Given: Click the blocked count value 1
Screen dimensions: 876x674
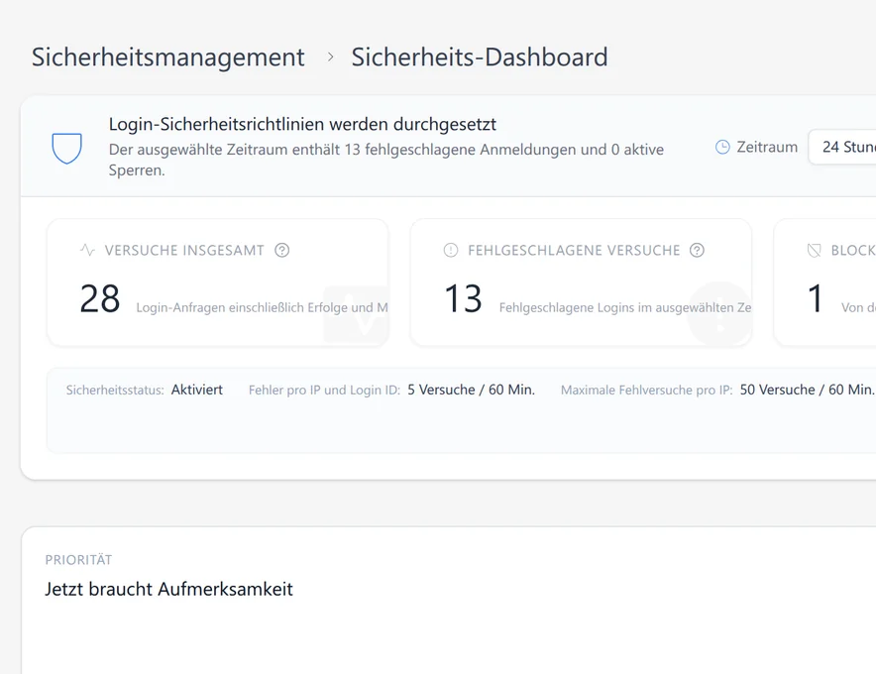Looking at the screenshot, I should [x=816, y=298].
